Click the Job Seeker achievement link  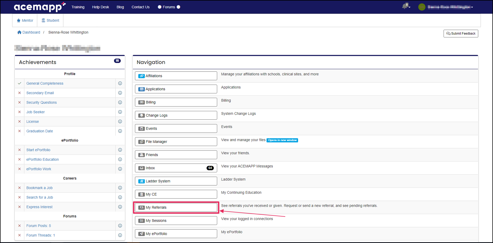tap(36, 112)
